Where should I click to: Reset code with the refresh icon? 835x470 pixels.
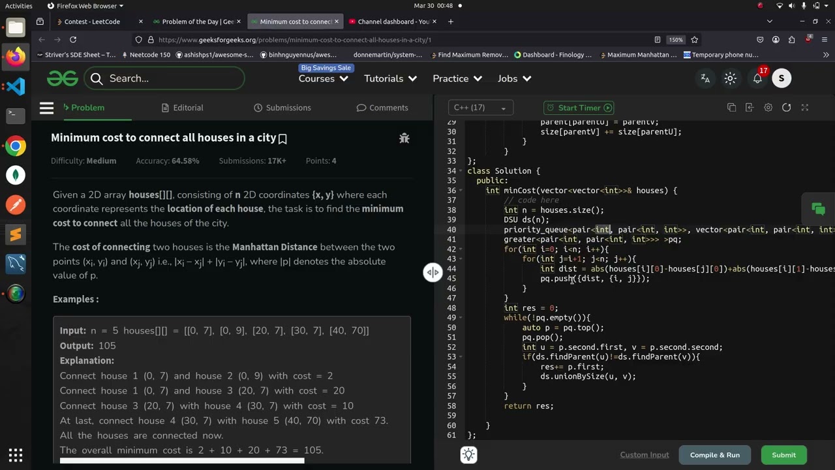point(787,108)
